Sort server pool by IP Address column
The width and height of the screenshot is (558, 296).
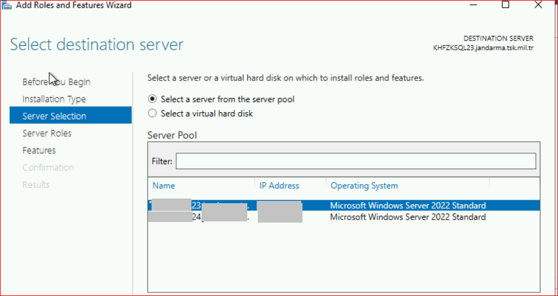tap(279, 186)
